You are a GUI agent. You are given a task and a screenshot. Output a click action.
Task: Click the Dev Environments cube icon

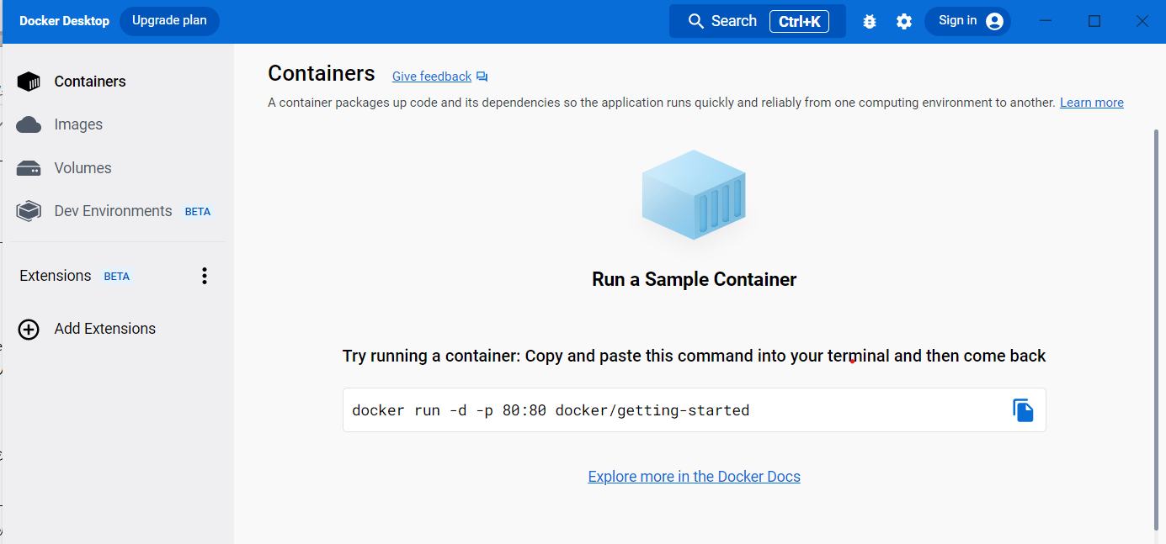tap(29, 211)
